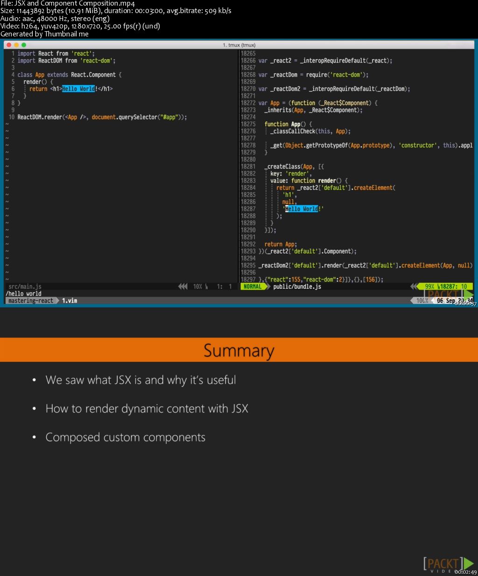The image size is (478, 576).
Task: Click the '99%' position indicator
Action: 430,287
